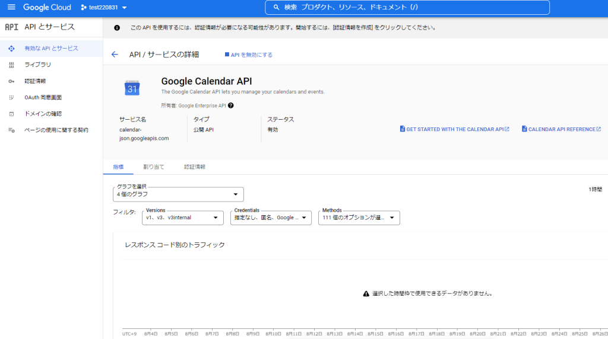Screen dimensions: 608x339
Task: Click the Google Calendar API logo icon
Action: click(x=132, y=88)
